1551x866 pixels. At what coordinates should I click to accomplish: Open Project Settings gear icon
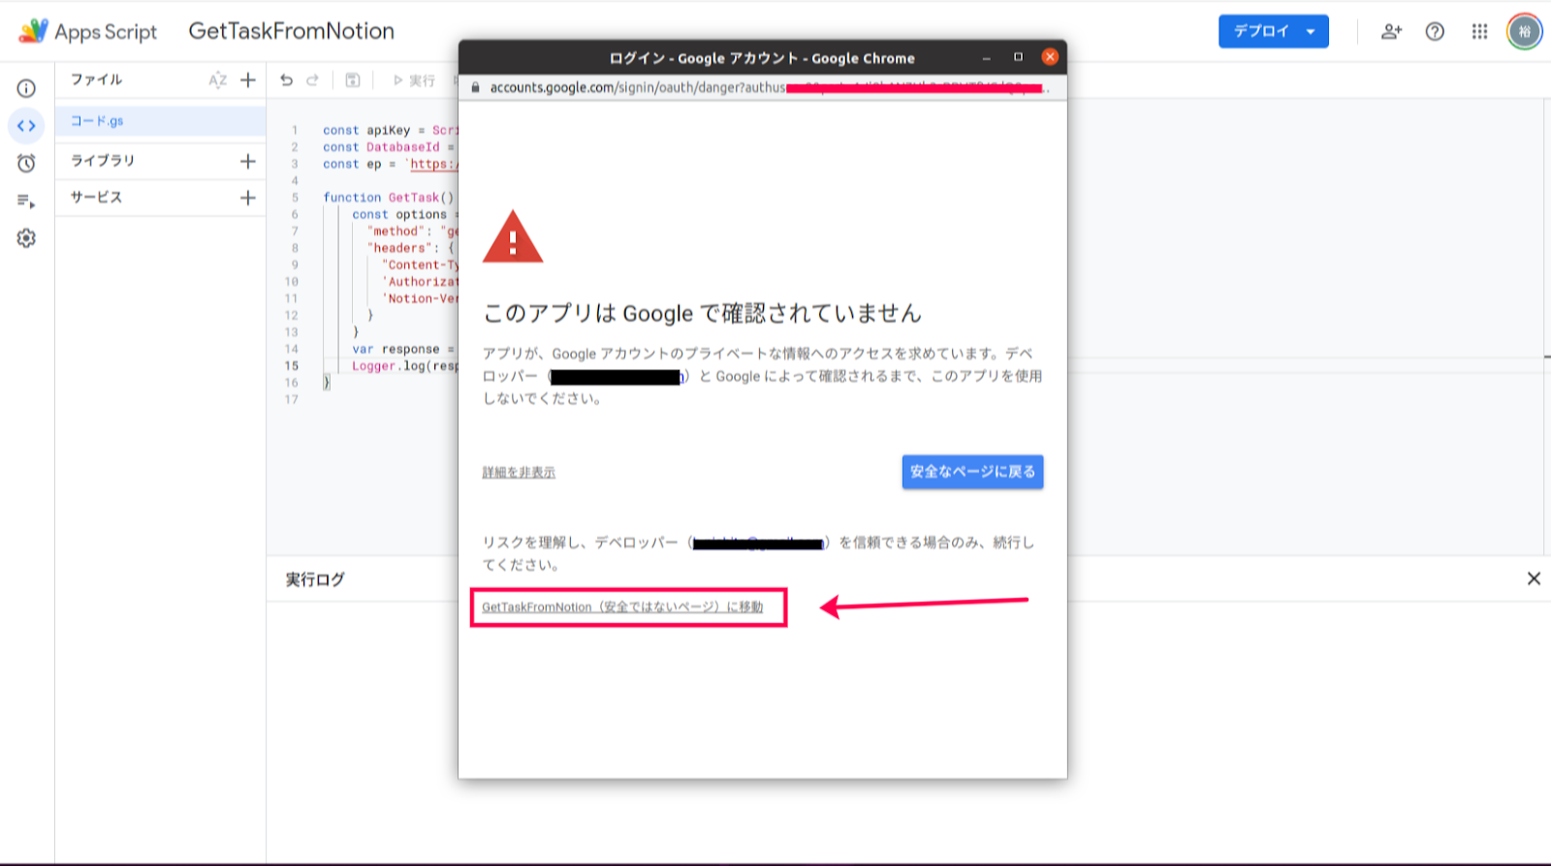coord(26,238)
